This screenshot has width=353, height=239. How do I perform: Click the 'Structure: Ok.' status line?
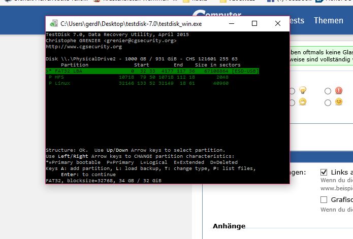click(x=135, y=150)
